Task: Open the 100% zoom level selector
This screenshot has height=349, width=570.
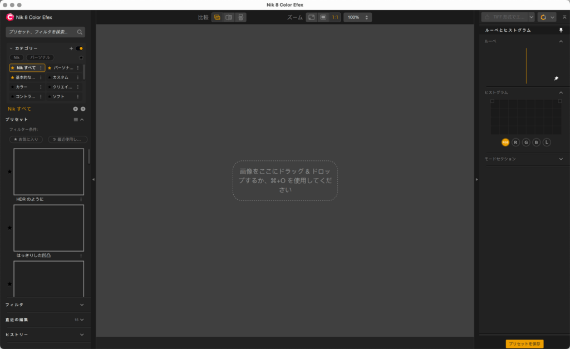Action: click(x=357, y=17)
